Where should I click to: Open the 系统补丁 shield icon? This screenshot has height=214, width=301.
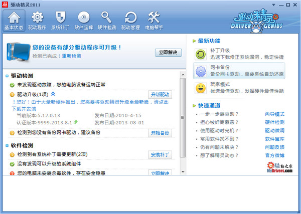point(60,18)
